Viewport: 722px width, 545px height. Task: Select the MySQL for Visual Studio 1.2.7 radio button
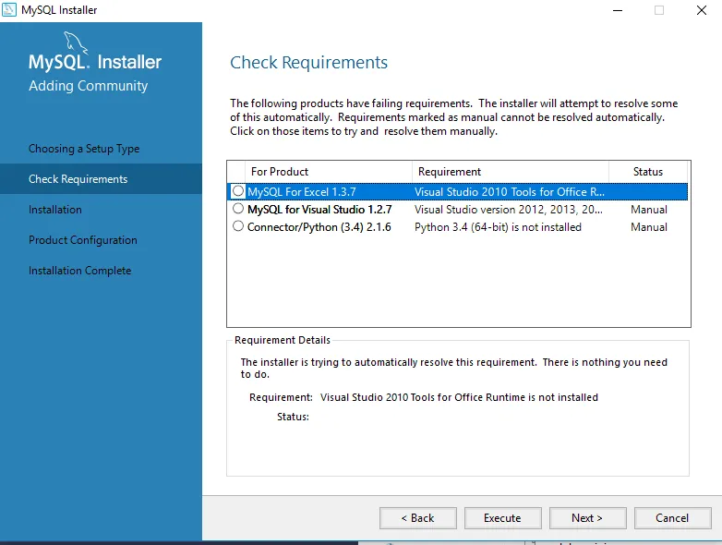click(x=238, y=209)
